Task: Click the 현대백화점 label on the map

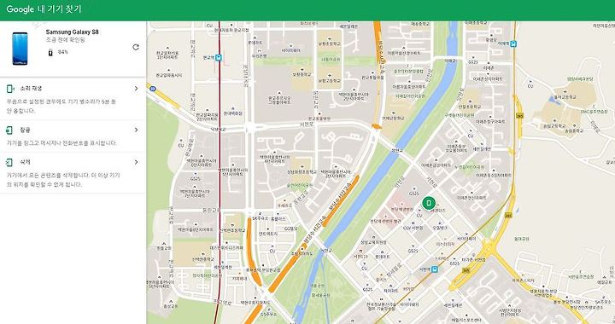Action: 233,113
